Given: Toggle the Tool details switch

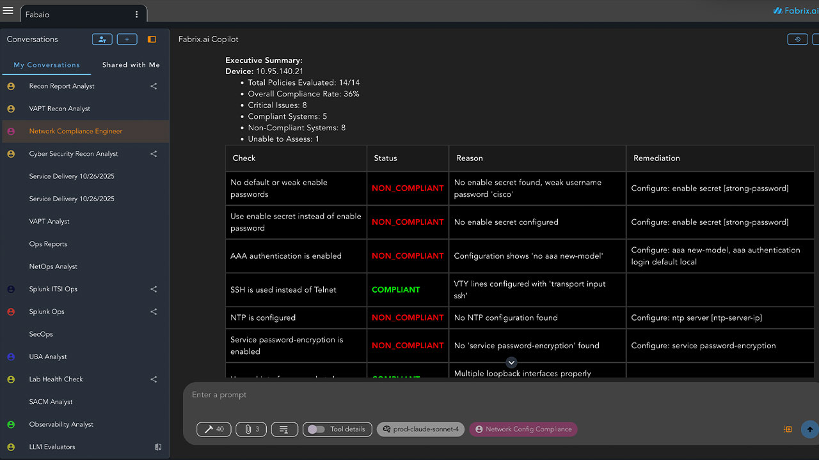Looking at the screenshot, I should (x=317, y=429).
